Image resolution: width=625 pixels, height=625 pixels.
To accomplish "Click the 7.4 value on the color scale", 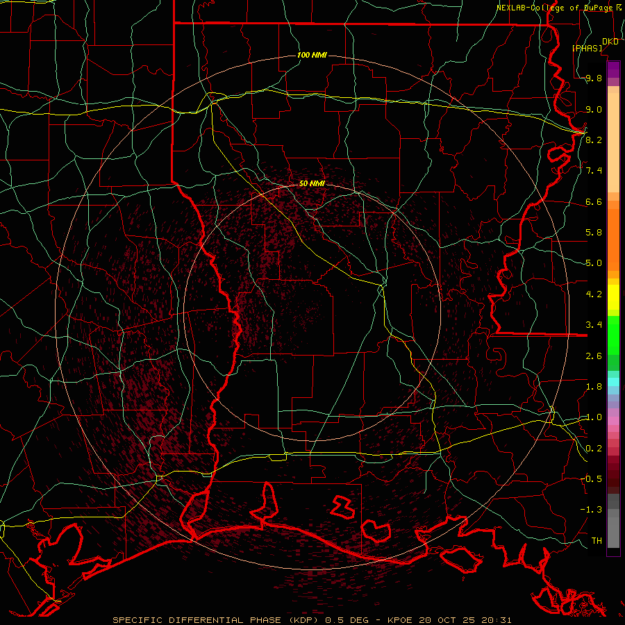I will (x=594, y=171).
